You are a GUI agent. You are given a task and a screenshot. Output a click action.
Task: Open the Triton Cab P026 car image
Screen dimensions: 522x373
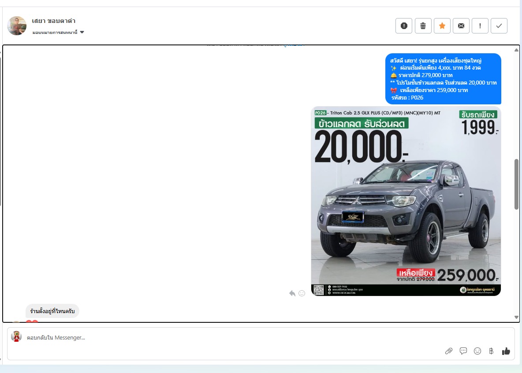click(406, 201)
